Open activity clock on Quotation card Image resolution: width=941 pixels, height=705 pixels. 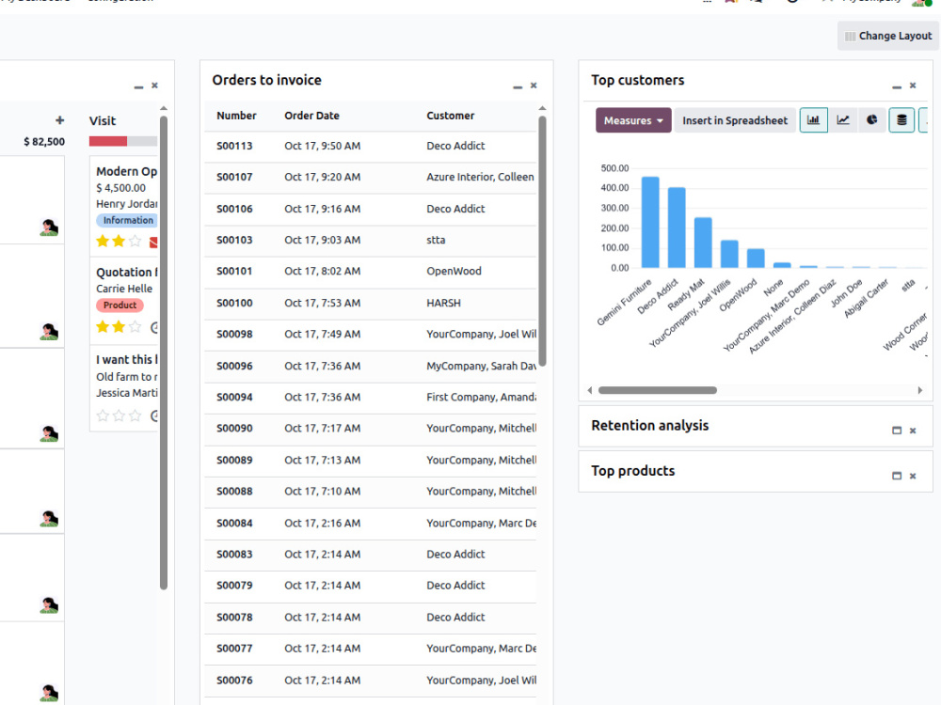(x=154, y=327)
